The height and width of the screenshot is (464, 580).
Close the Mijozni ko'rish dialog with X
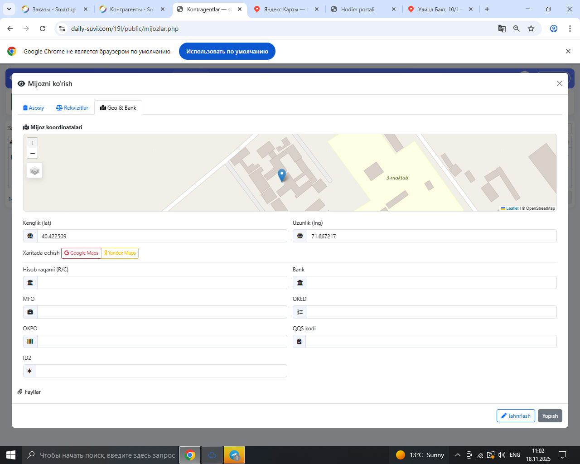tap(560, 83)
